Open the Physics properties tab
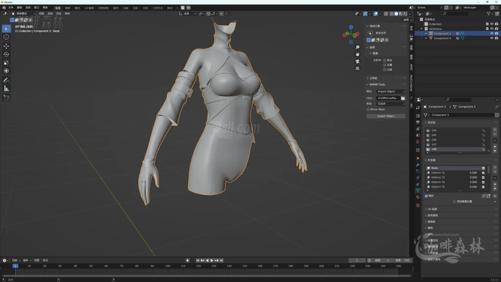The image size is (501, 282). coord(418,178)
